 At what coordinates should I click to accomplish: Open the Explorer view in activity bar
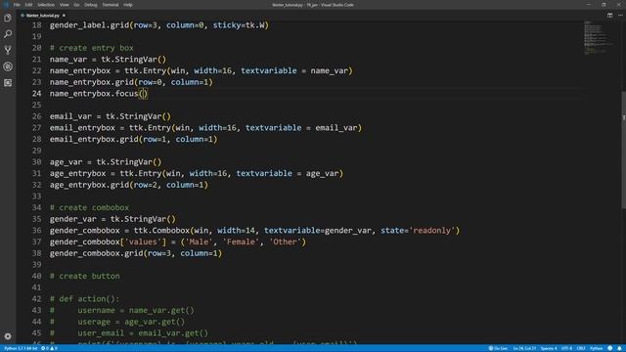click(x=8, y=18)
